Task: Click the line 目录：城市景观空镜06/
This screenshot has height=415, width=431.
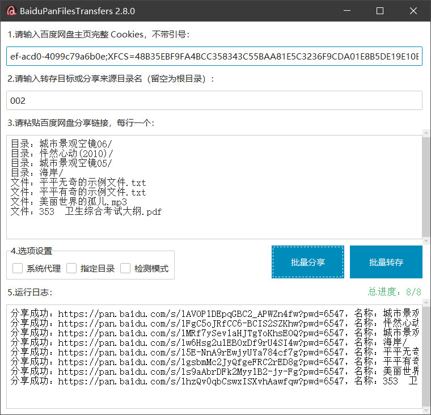Action: (x=61, y=144)
